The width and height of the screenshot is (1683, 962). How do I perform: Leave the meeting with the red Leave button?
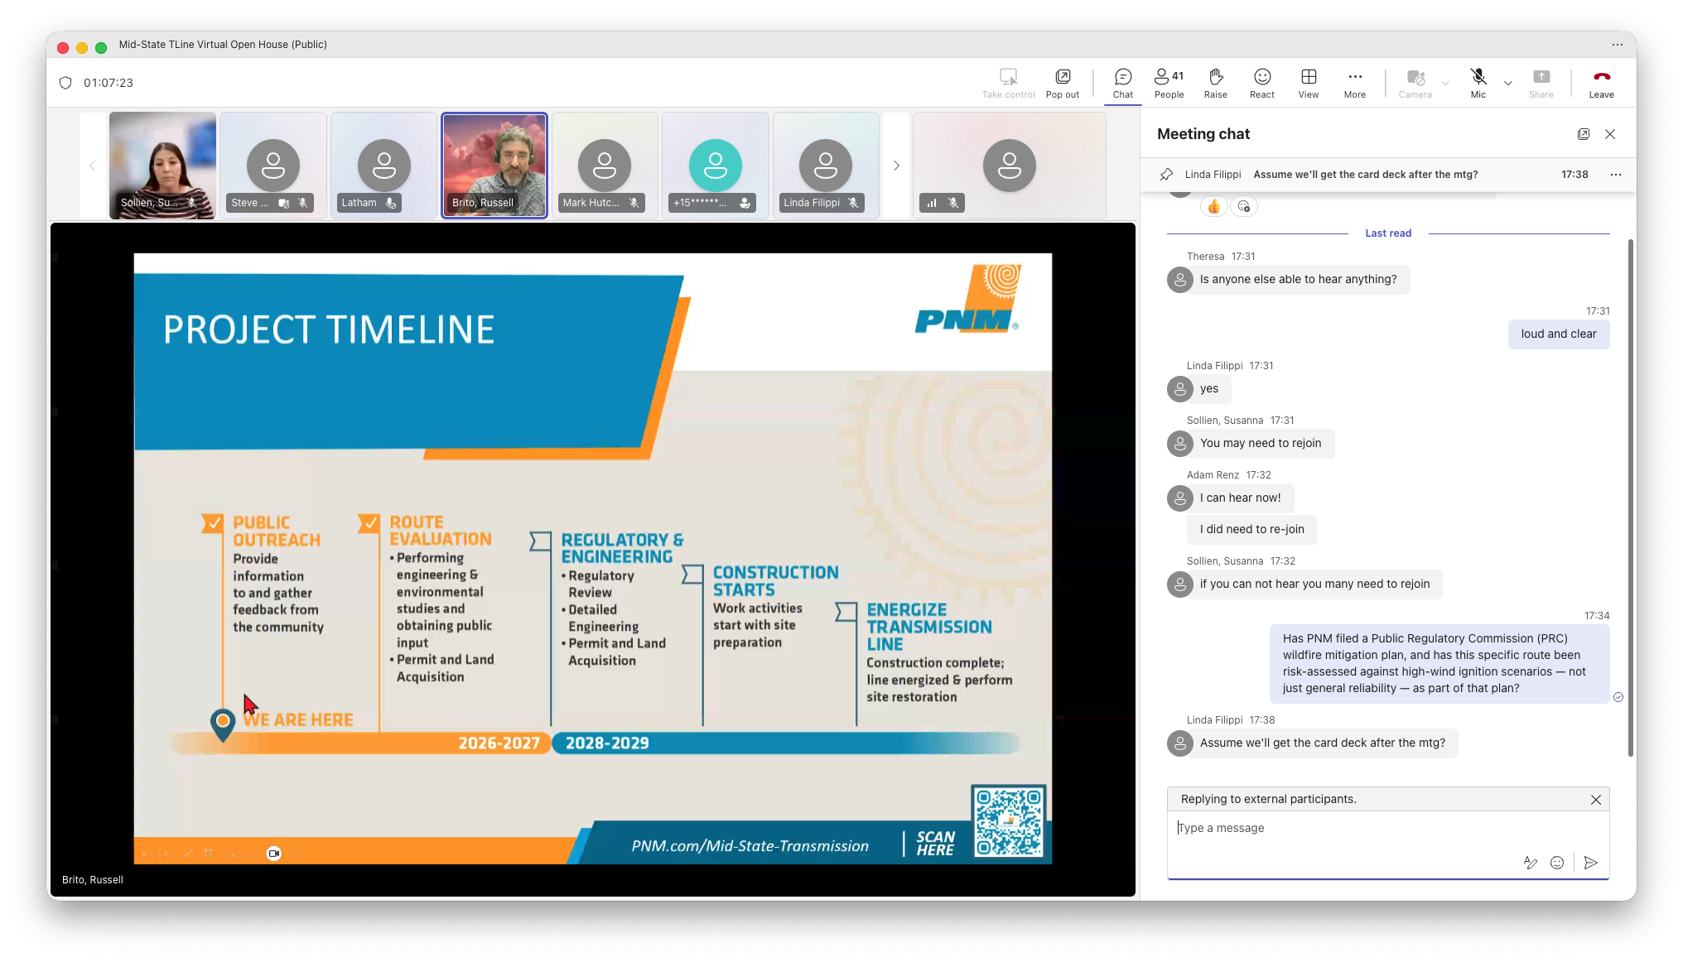tap(1601, 83)
